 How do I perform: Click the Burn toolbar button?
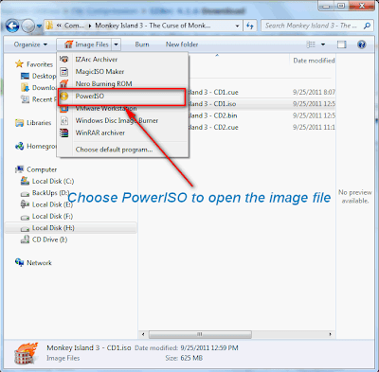[x=142, y=44]
